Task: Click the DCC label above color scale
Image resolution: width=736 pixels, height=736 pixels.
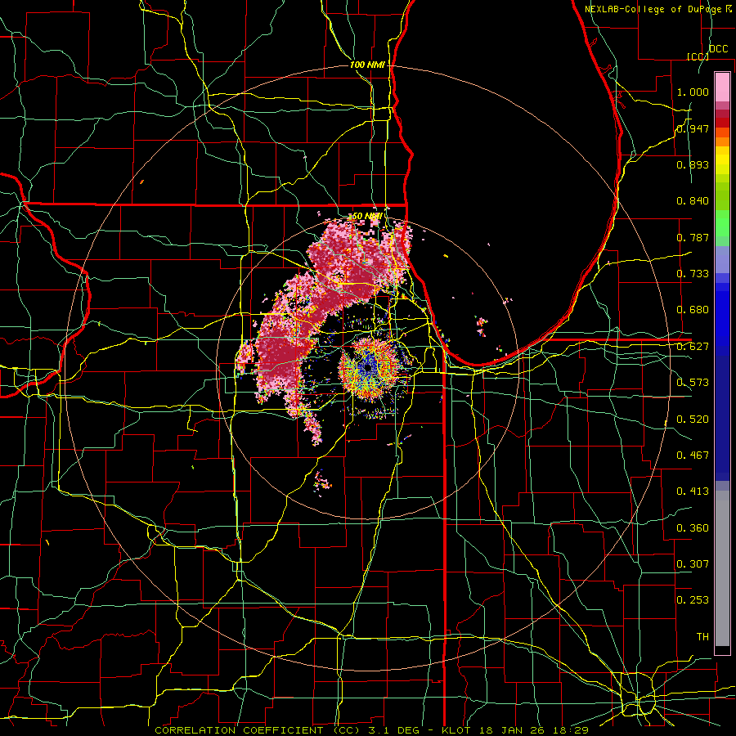Action: tap(718, 49)
